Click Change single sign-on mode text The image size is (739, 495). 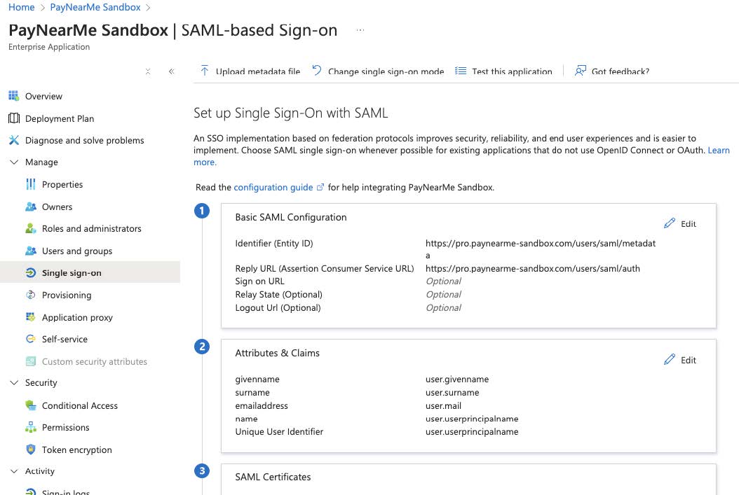386,71
